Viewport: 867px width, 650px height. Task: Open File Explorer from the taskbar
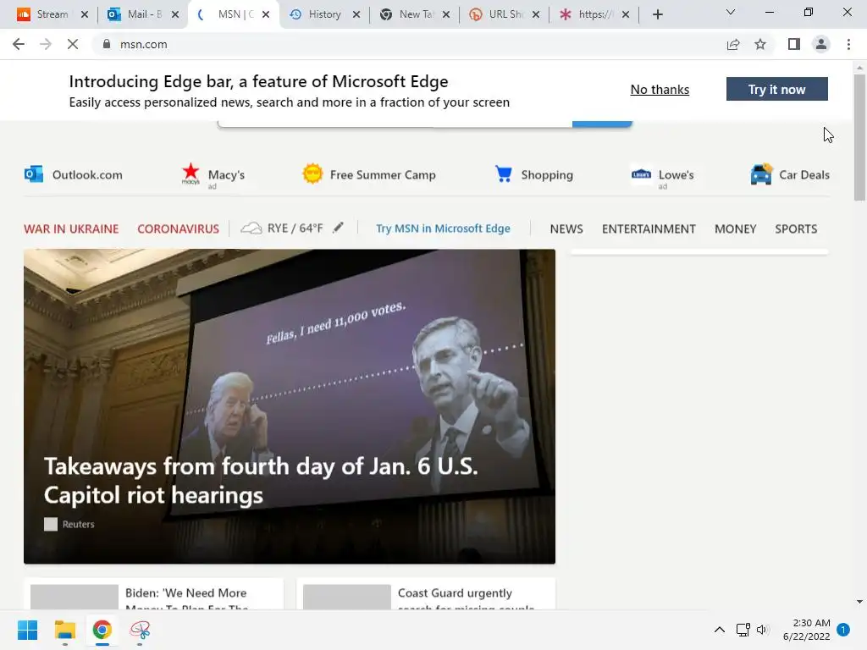tap(64, 630)
